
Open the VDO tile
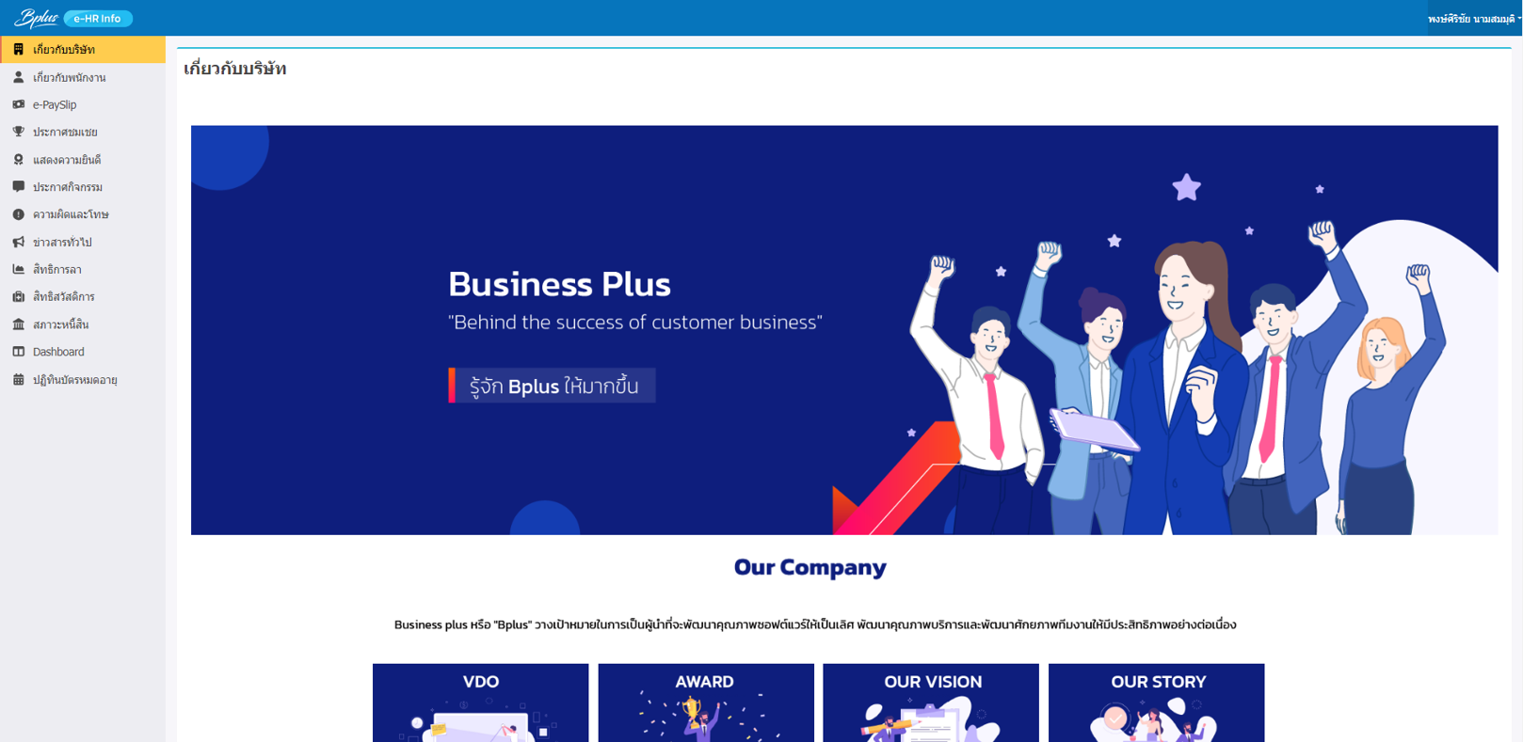point(480,703)
